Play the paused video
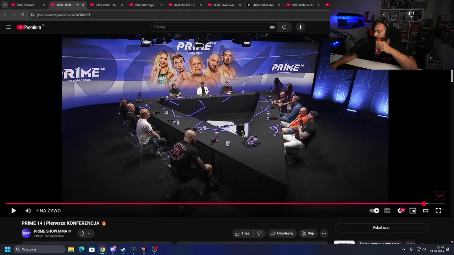Image resolution: width=454 pixels, height=255 pixels. [x=13, y=211]
